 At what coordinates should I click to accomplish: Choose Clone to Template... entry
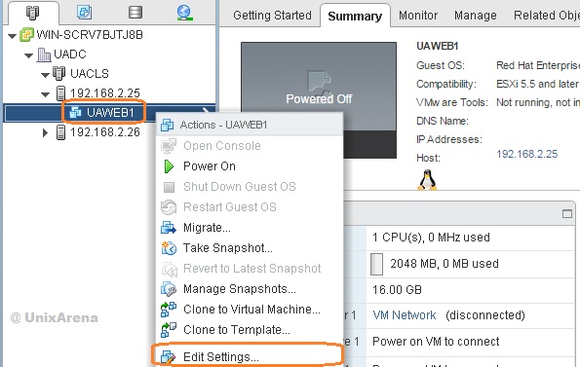[250, 330]
